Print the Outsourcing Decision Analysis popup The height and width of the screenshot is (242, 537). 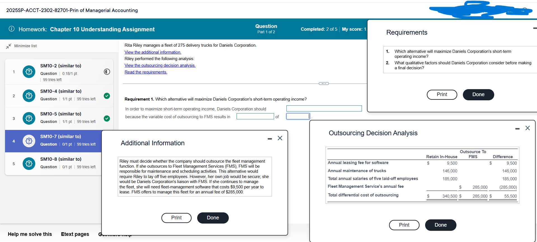[x=404, y=225]
